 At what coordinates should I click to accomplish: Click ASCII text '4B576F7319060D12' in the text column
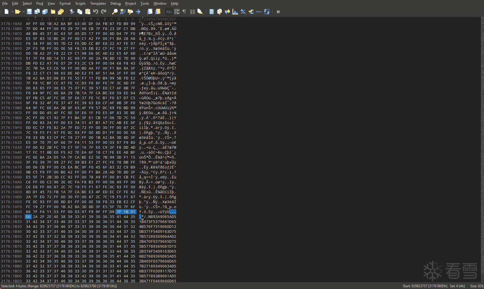point(158,227)
